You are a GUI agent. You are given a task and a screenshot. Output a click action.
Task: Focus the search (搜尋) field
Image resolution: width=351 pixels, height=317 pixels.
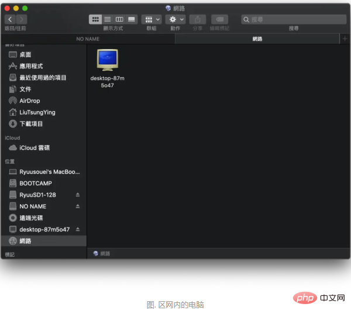(294, 19)
